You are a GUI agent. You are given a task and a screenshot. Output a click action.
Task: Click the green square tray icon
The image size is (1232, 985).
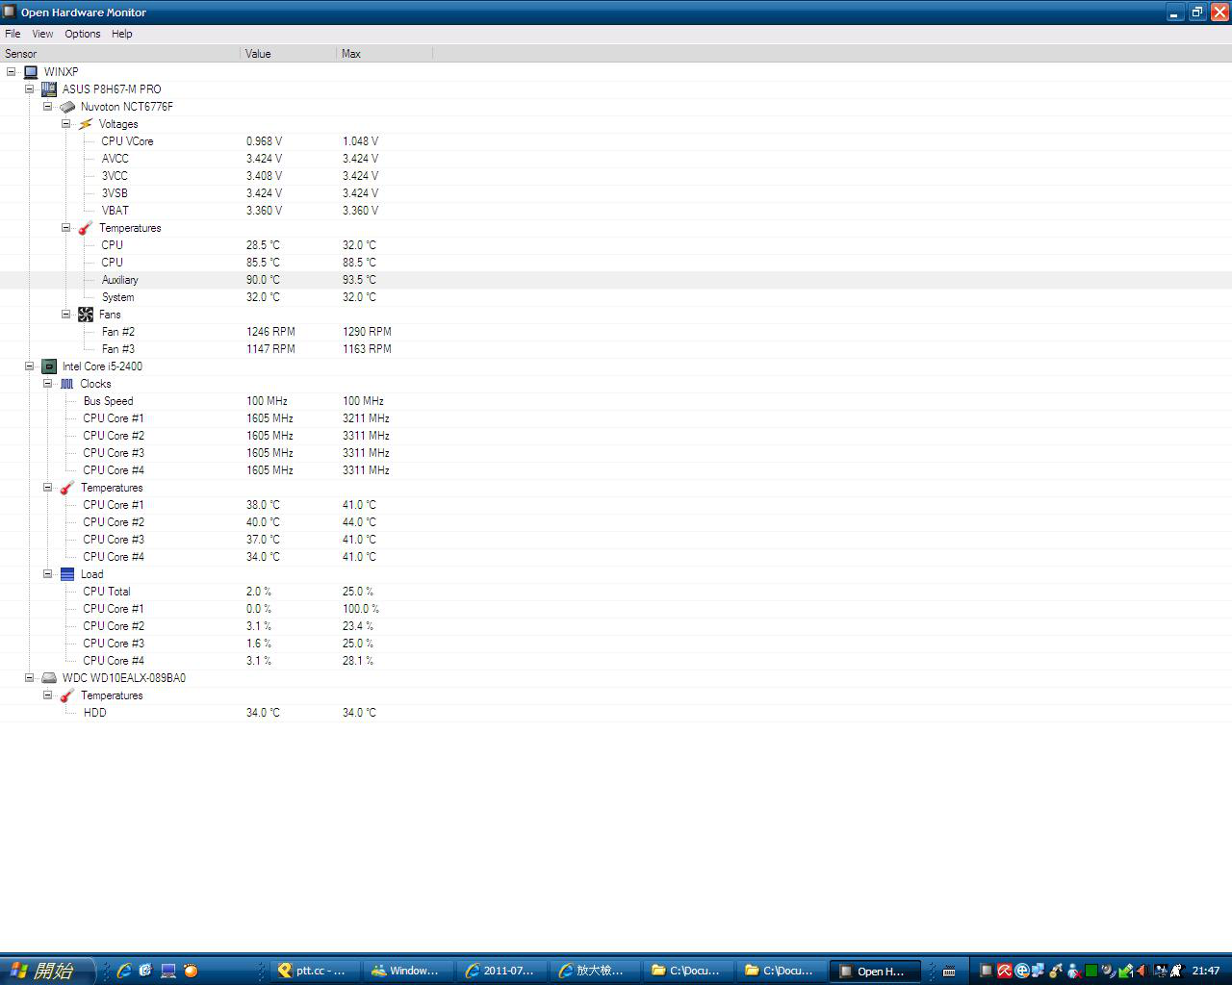click(x=1091, y=971)
